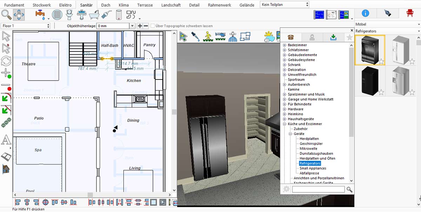Screen dimensions: 421x212
Task: Select the water heater tank tool
Action: tap(119, 15)
